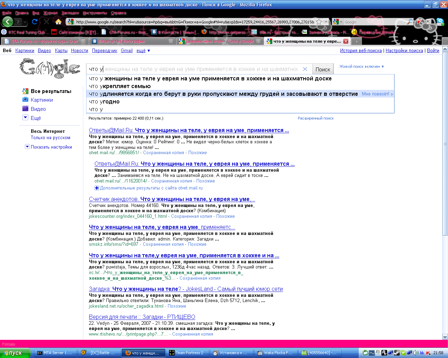Image resolution: width=448 pixels, height=358 pixels.
Task: Open the forward history dropdown arrow
Action: (25, 22)
